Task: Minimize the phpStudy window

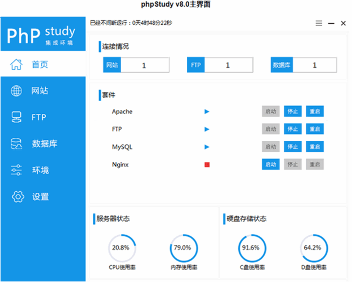Action: point(331,23)
